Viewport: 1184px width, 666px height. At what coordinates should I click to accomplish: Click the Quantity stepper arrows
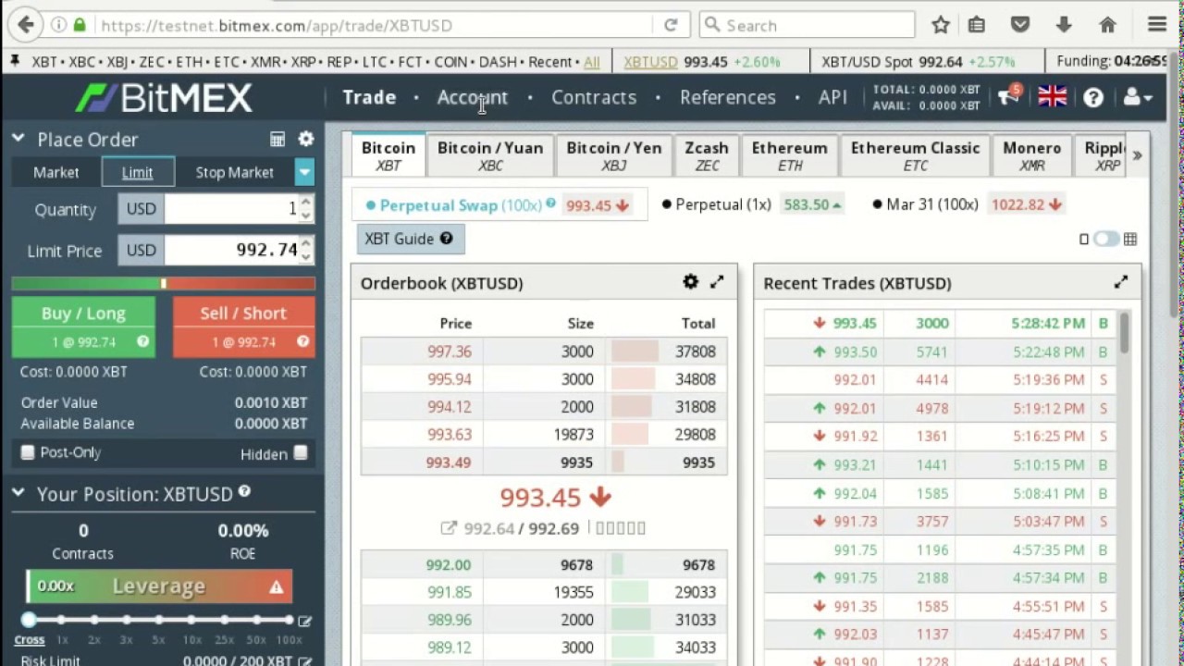coord(306,209)
